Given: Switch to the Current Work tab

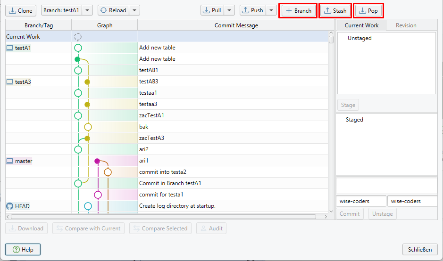Looking at the screenshot, I should (361, 25).
